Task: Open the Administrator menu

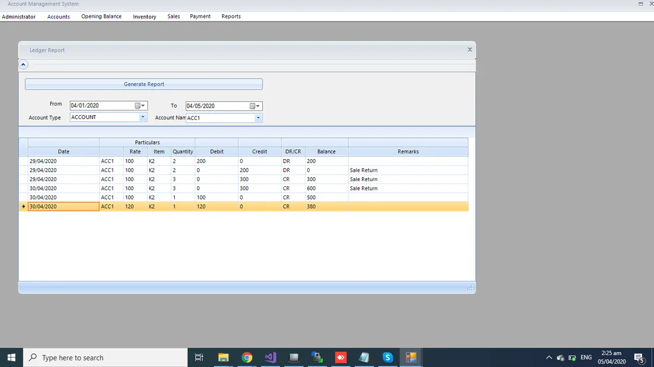Action: point(19,17)
